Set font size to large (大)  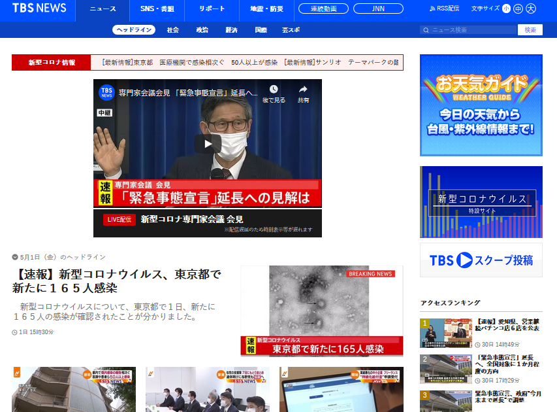[531, 9]
